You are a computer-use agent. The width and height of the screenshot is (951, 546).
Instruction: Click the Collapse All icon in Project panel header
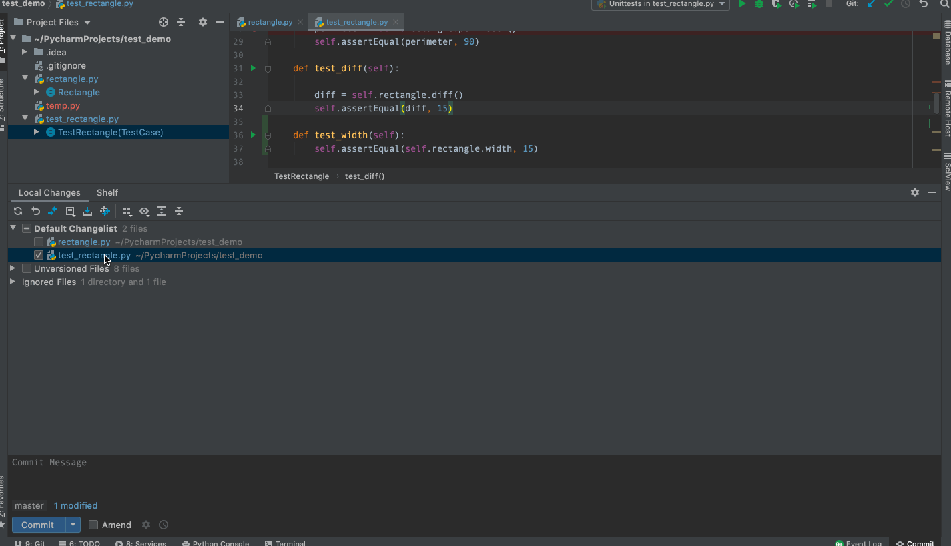click(180, 22)
